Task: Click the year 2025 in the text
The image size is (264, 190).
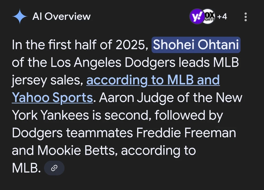Action: coord(132,45)
